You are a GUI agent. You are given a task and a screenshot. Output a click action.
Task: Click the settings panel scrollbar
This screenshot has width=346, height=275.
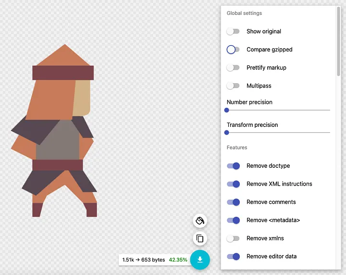[x=339, y=41]
